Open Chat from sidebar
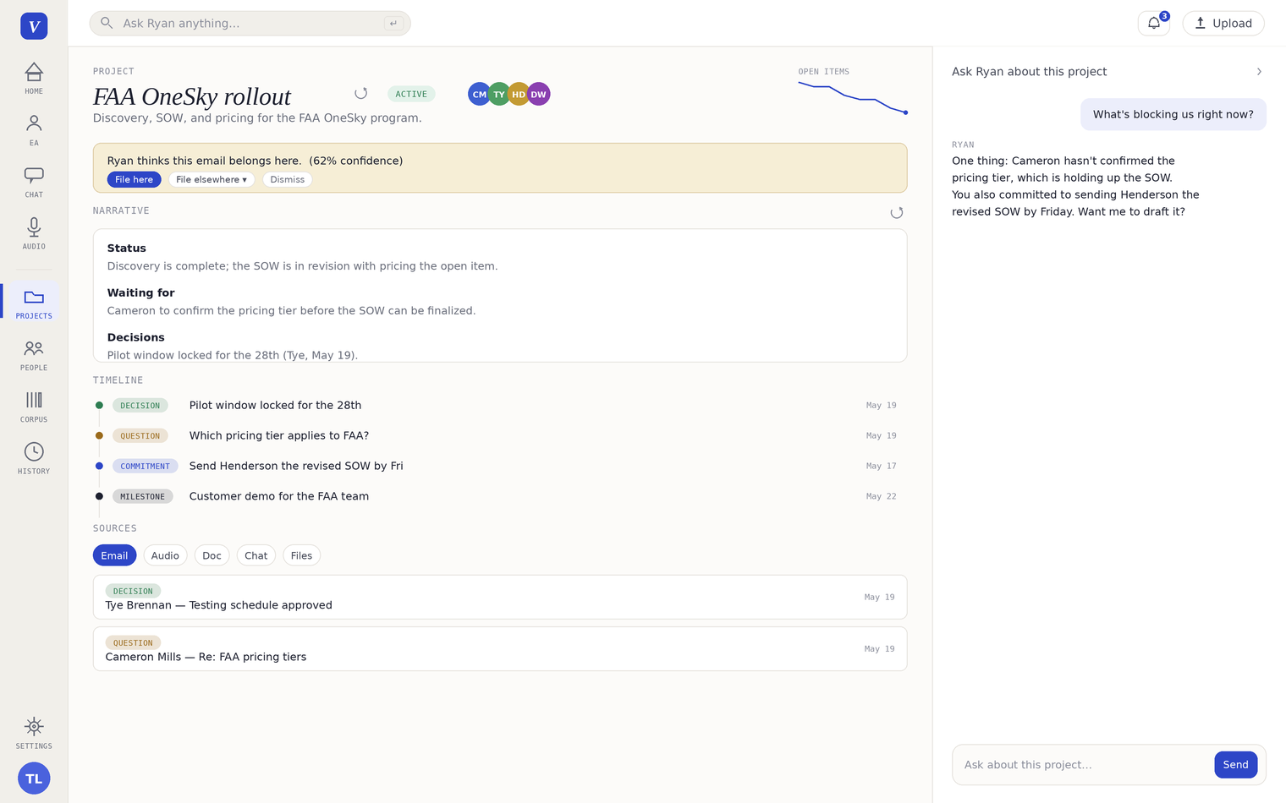This screenshot has width=1286, height=803. [x=34, y=182]
